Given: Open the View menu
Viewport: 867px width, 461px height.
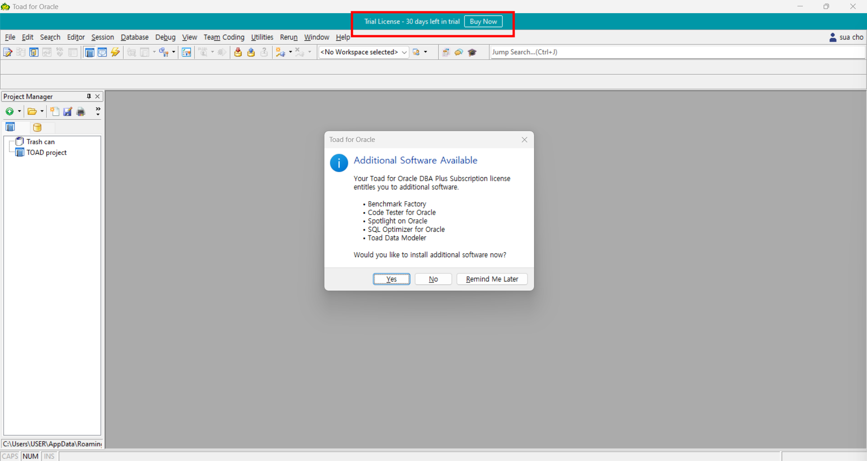Looking at the screenshot, I should (x=189, y=37).
